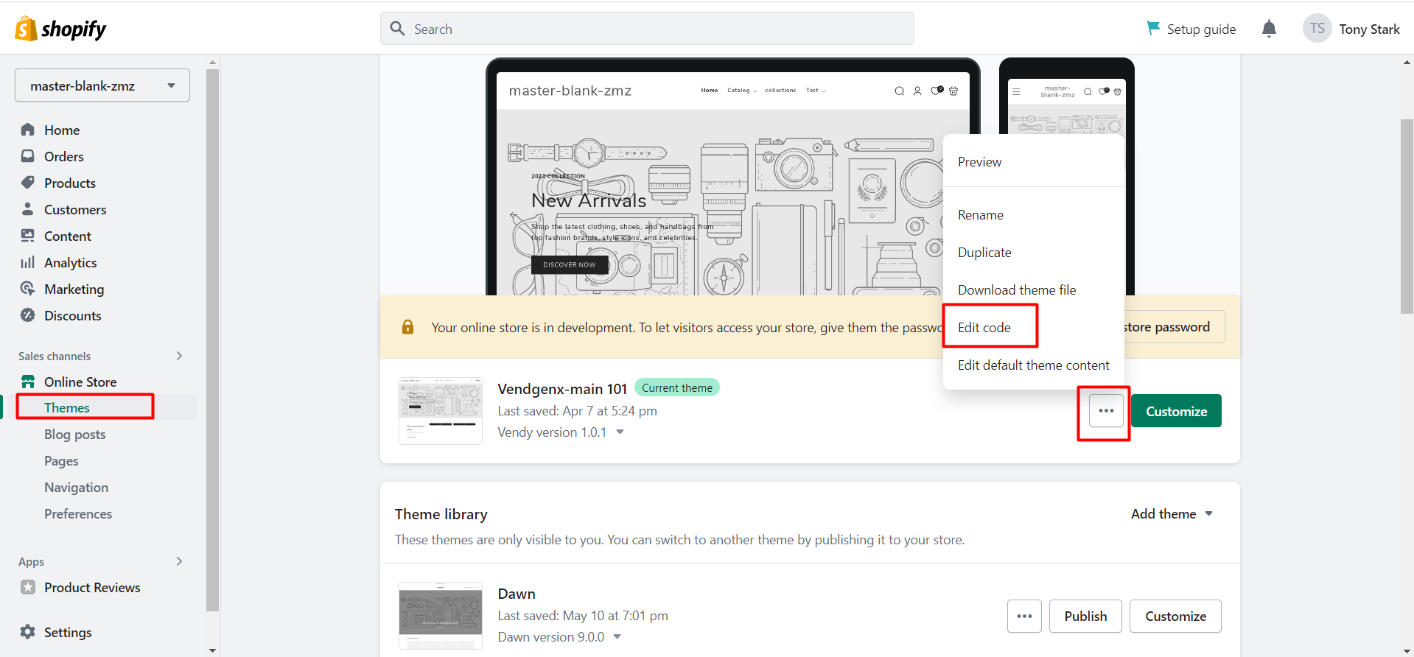
Task: Expand the Sales channels chevron
Action: (x=179, y=356)
